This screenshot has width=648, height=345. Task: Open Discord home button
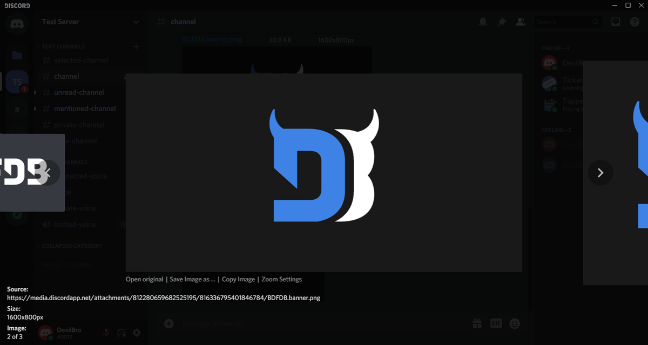point(17,24)
